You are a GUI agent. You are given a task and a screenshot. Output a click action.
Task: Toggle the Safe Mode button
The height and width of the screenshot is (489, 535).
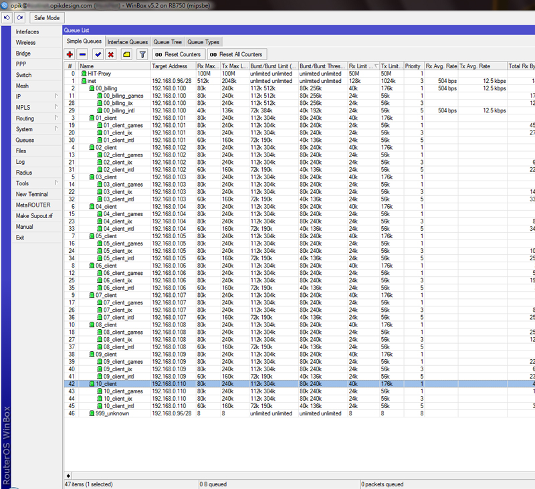(x=46, y=17)
